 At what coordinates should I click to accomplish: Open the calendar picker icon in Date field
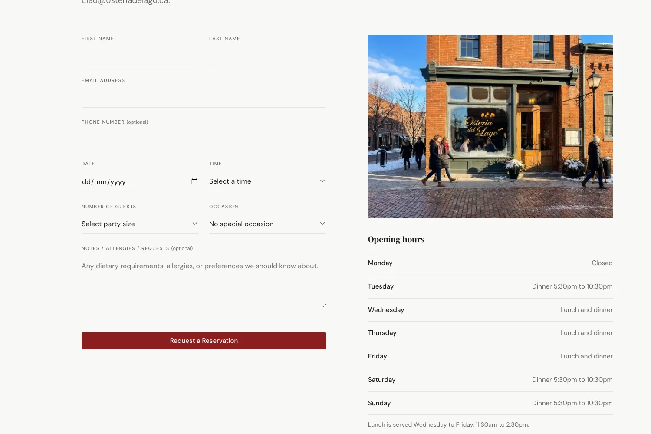pyautogui.click(x=194, y=181)
